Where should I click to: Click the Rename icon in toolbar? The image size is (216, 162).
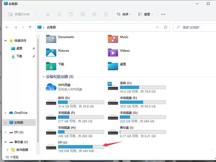pyautogui.click(x=83, y=14)
